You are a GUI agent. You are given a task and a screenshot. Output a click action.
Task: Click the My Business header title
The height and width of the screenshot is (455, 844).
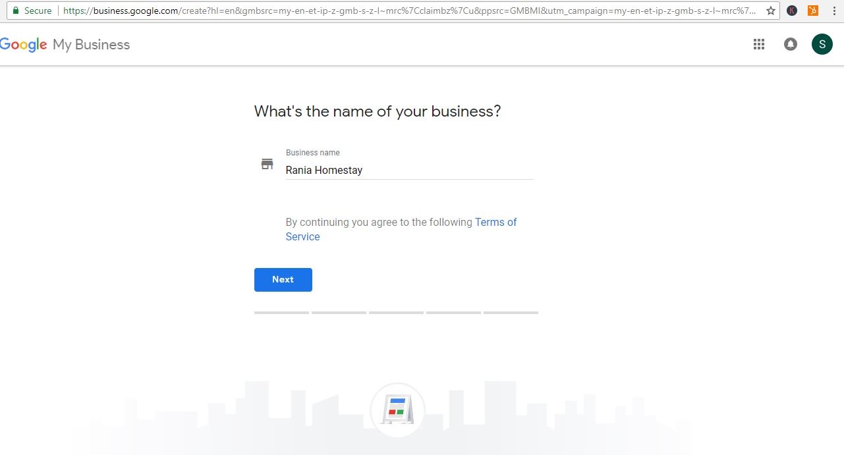(x=92, y=45)
